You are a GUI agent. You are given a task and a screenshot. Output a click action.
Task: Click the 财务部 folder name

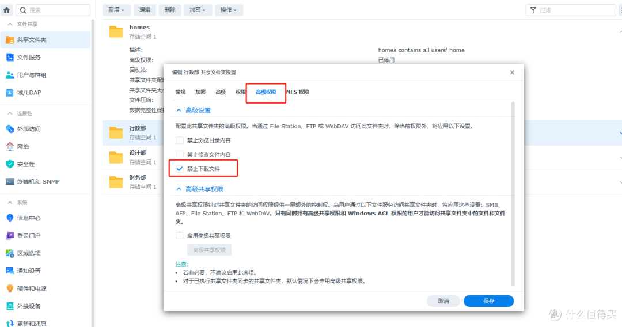(138, 177)
